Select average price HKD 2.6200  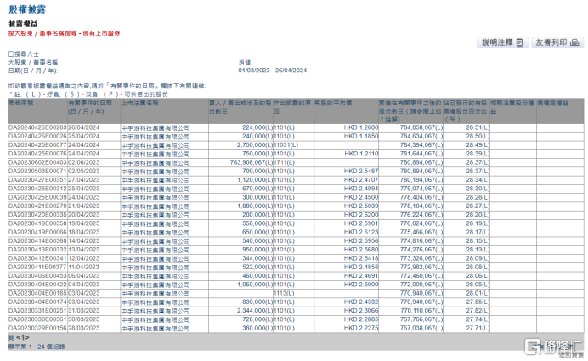(x=361, y=215)
